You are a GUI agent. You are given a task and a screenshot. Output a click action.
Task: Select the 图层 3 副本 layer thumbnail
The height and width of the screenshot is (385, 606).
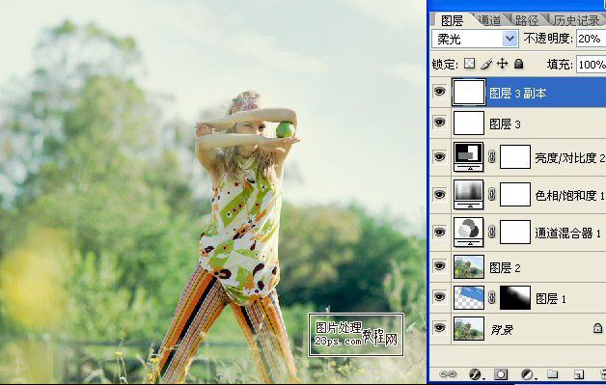(469, 92)
